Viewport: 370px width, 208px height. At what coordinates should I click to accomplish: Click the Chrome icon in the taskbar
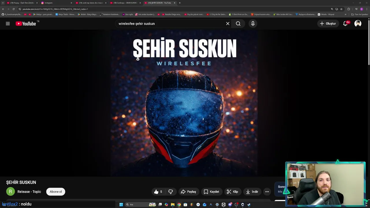(179, 205)
